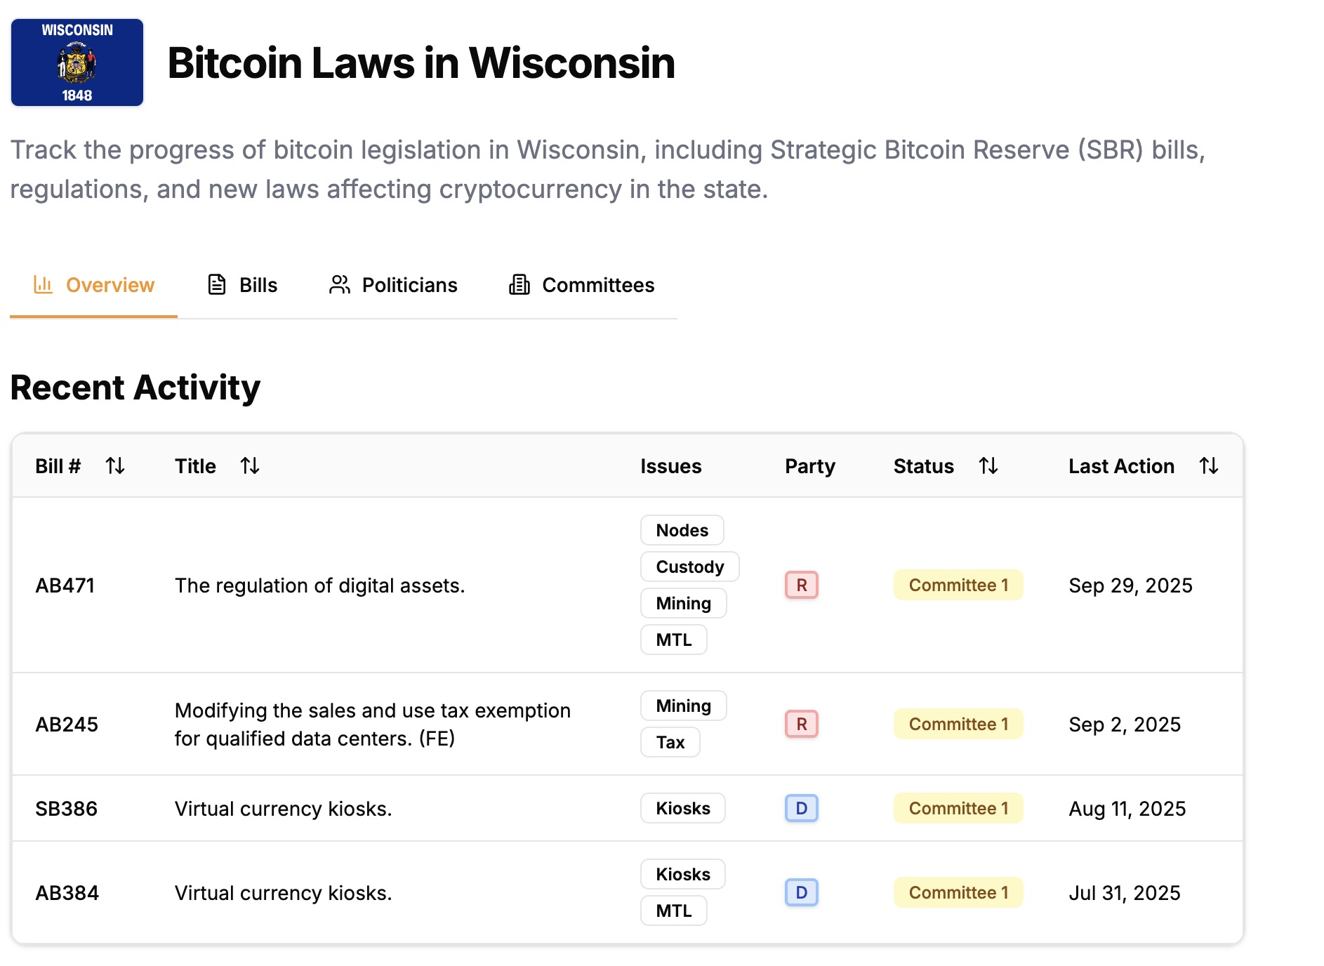The width and height of the screenshot is (1324, 966).
Task: Click the Wisconsin state flag image
Action: click(77, 62)
